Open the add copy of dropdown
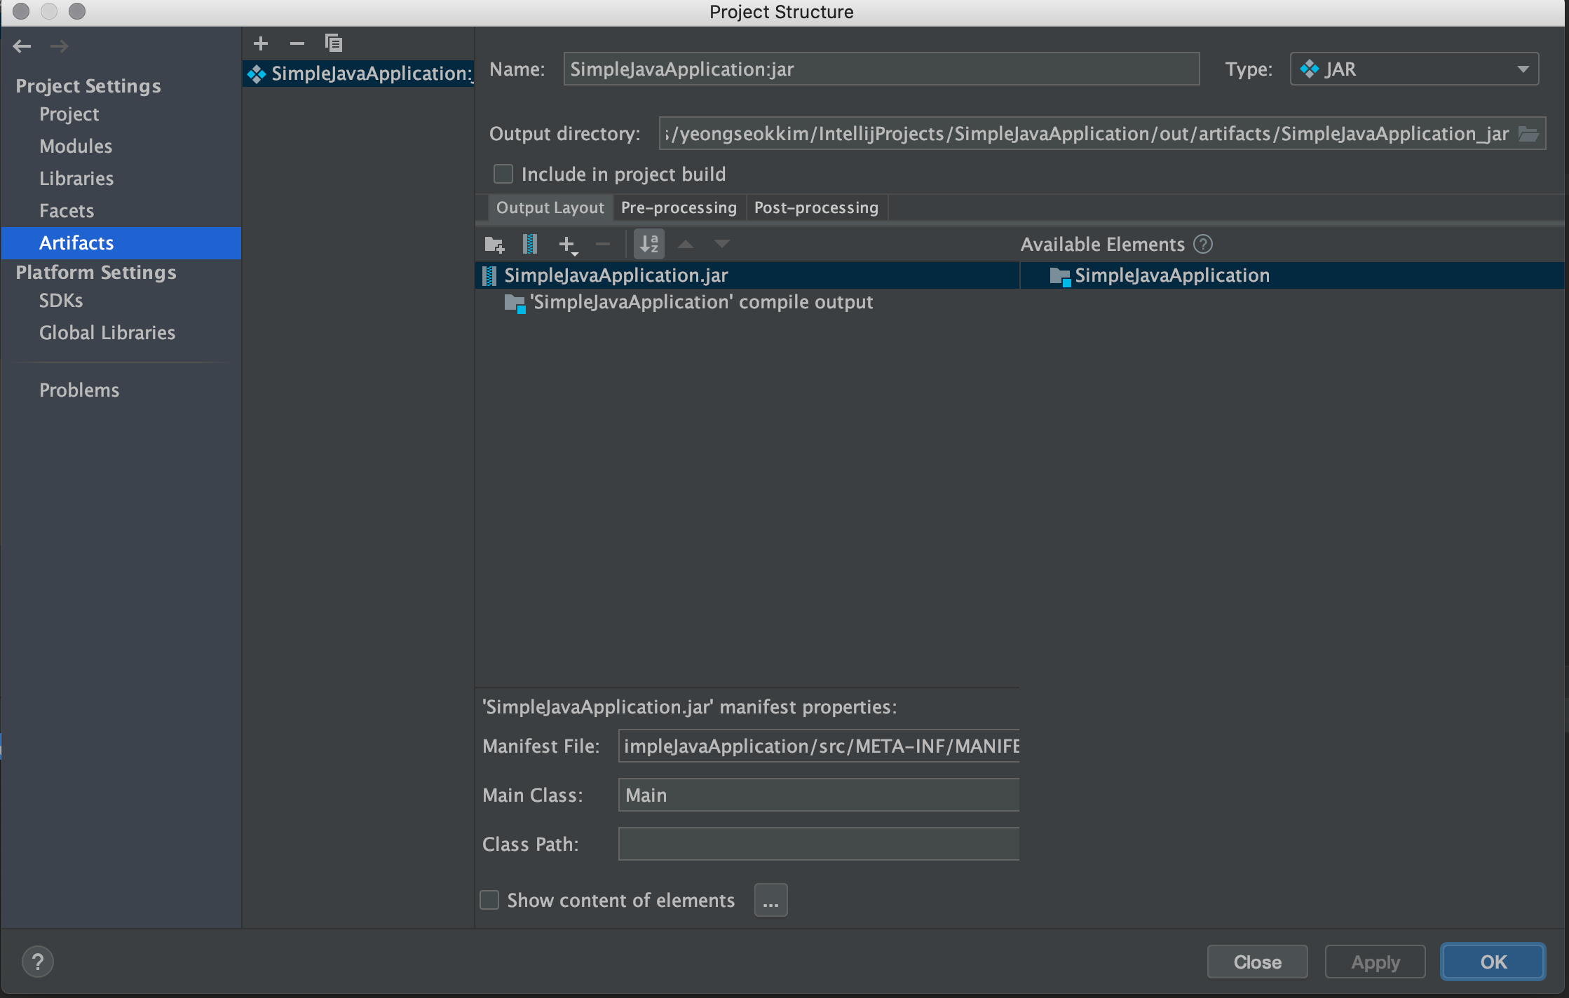 (568, 245)
